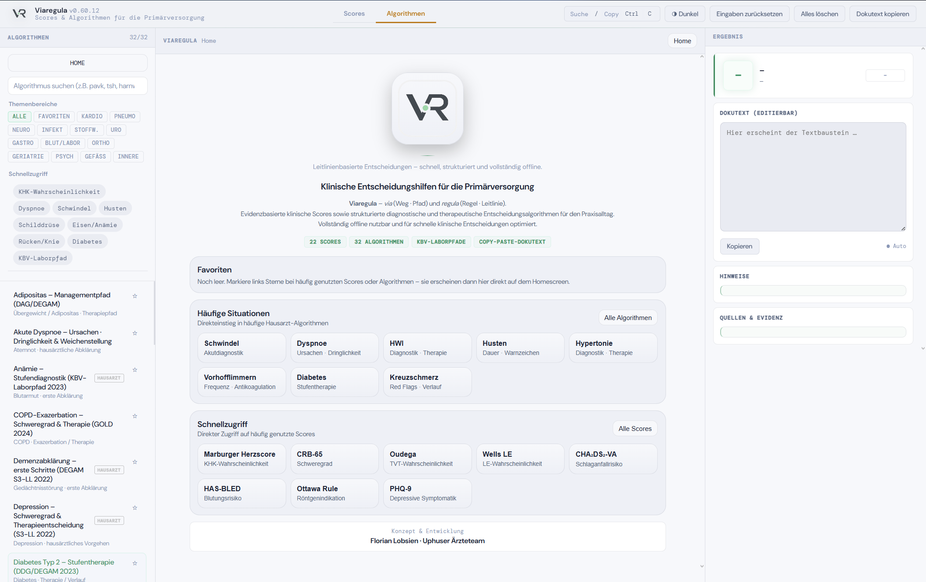926x582 pixels.
Task: Enable the KARDIO topic filter
Action: pos(92,117)
